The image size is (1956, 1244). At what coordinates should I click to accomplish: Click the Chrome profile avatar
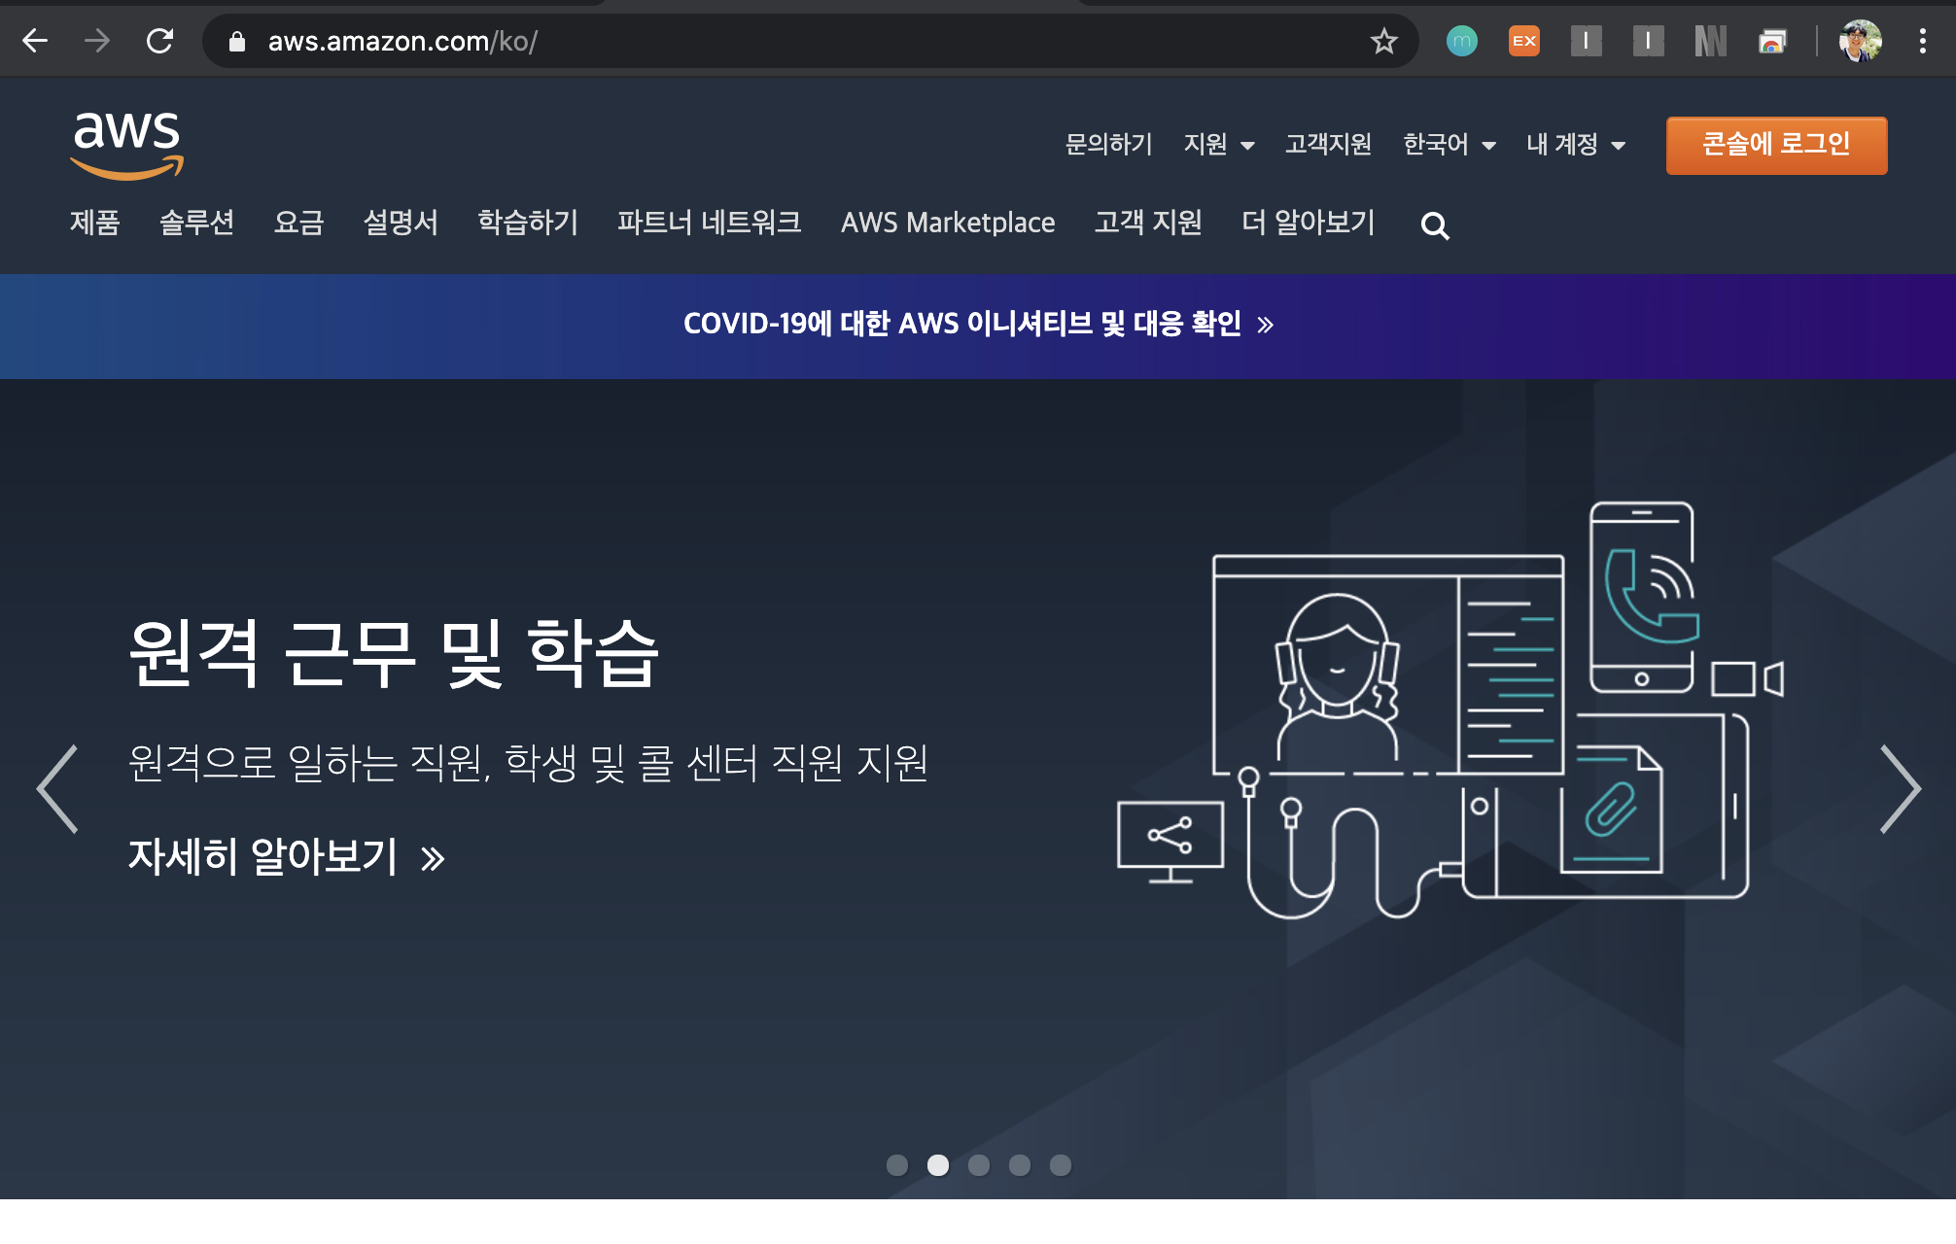tap(1860, 41)
